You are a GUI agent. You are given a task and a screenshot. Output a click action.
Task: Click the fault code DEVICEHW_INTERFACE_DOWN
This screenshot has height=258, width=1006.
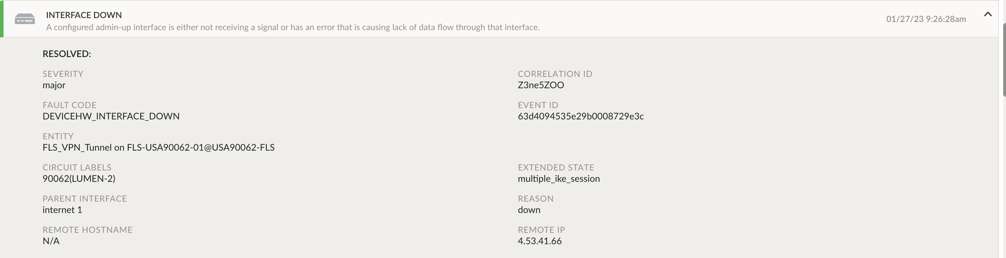click(111, 116)
